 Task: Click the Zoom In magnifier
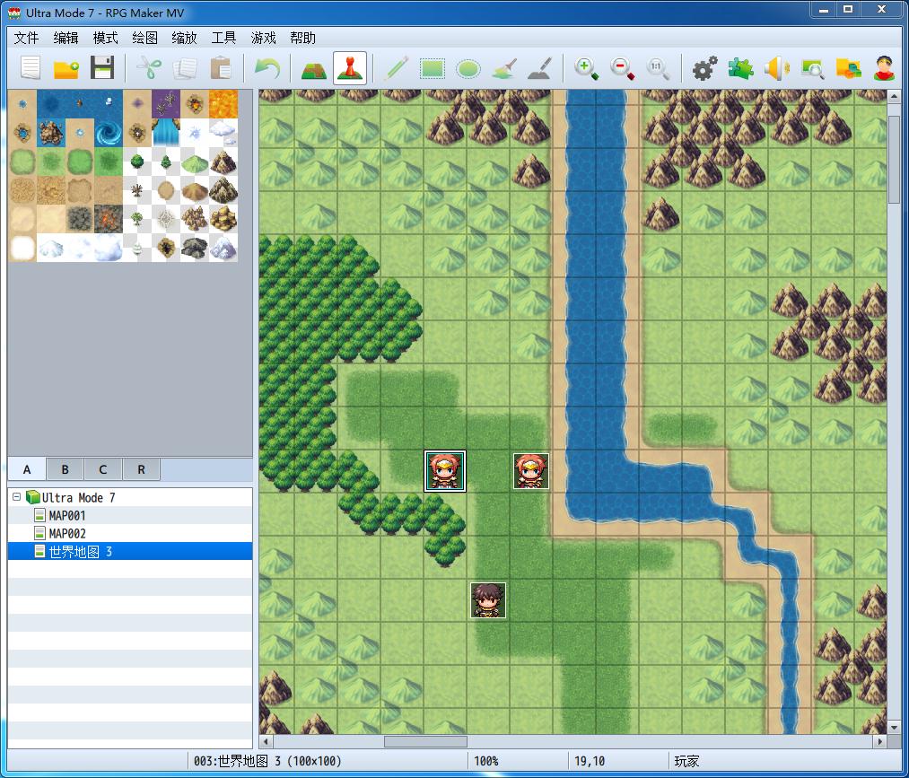pos(587,68)
